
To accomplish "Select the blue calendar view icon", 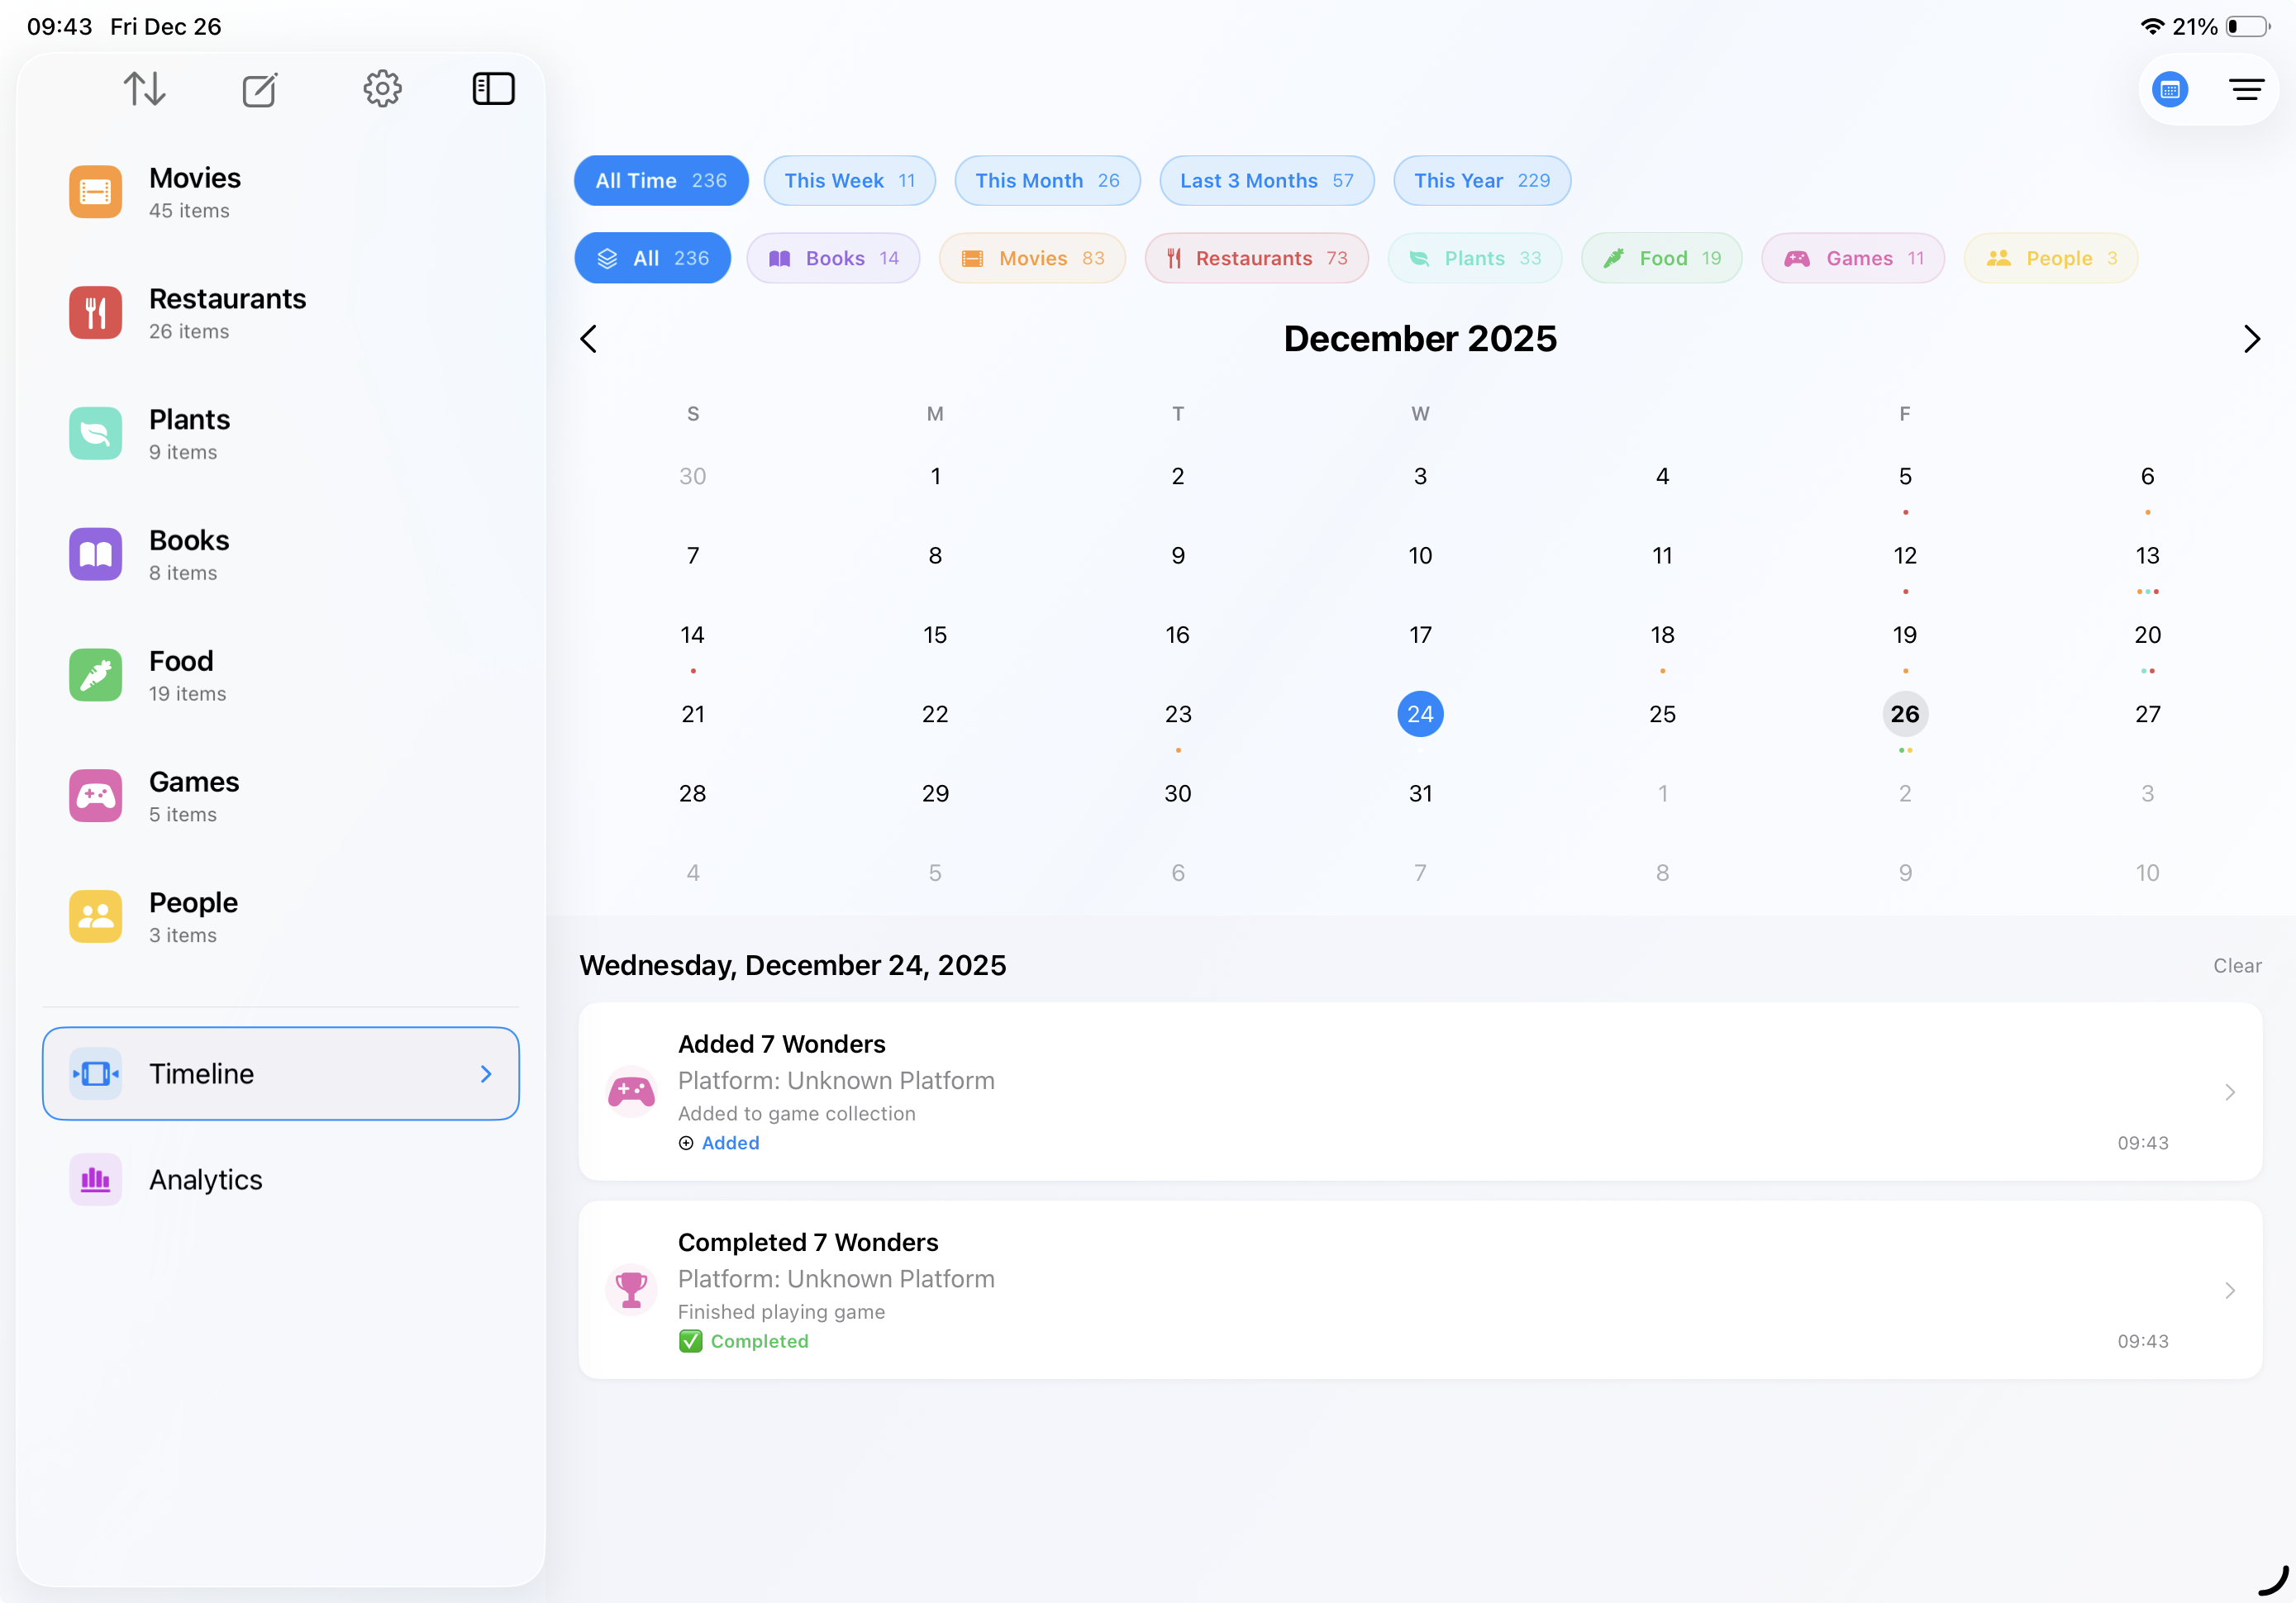I will click(2170, 89).
